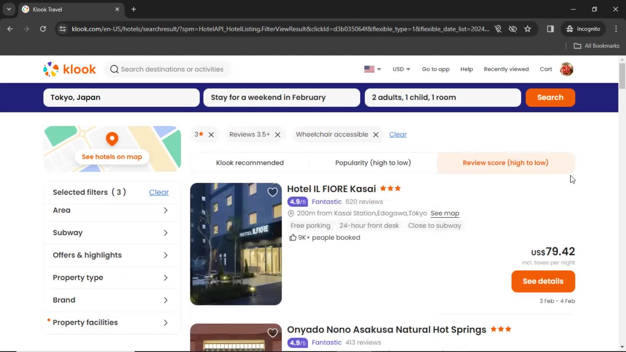The image size is (626, 352).
Task: Sort by Klook recommended
Action: pos(250,163)
